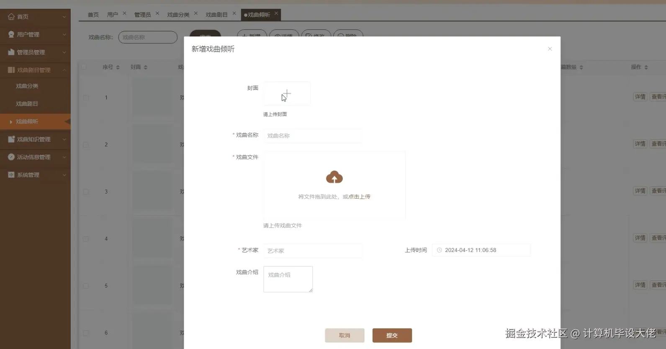Viewport: 666px width, 349px height.
Task: Click the clock icon in 上传时间 field
Action: pos(439,250)
